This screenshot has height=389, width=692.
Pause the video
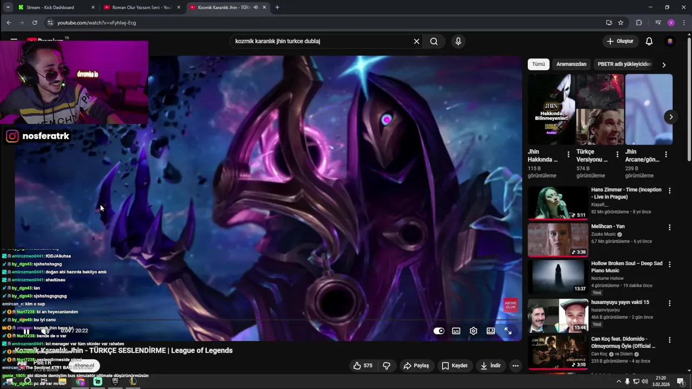click(x=26, y=331)
